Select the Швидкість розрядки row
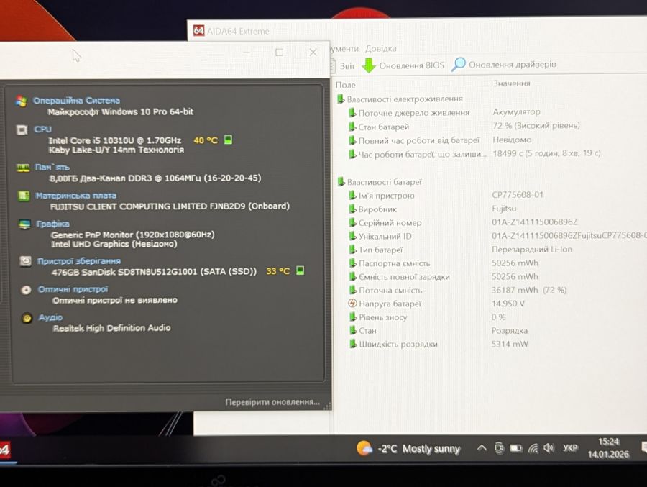 click(439, 344)
